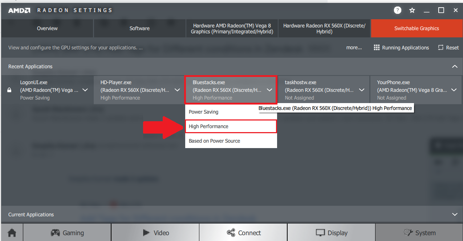This screenshot has width=463, height=241.
Task: Open the Gaming section
Action: (67, 233)
